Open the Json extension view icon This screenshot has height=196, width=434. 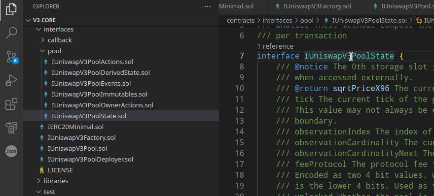click(x=11, y=151)
